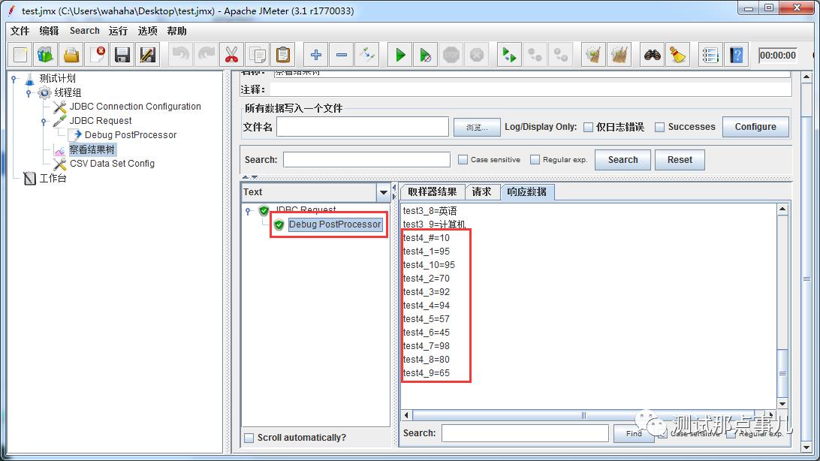Open the Search menu

85,31
